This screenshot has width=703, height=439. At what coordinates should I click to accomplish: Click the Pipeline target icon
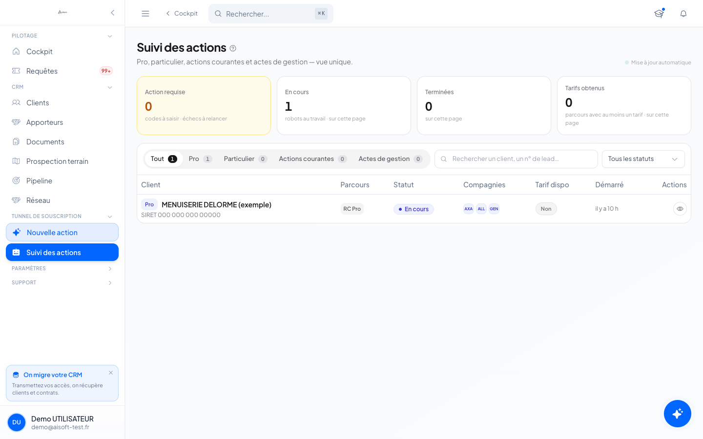pyautogui.click(x=16, y=180)
